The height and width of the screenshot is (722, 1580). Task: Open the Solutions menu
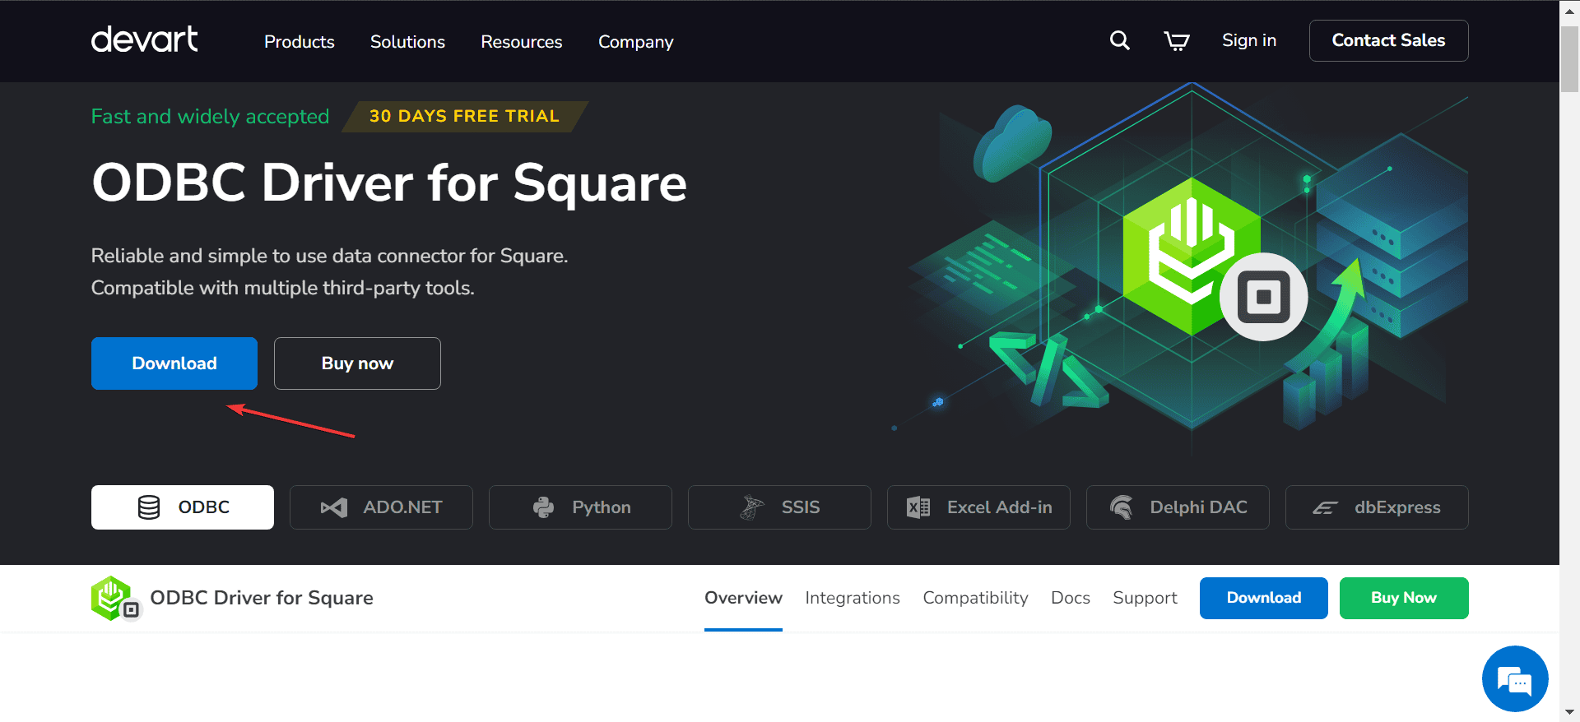(407, 41)
